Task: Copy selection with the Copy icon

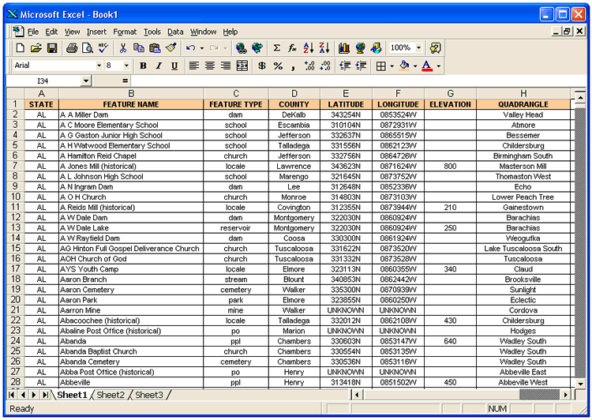Action: coord(139,48)
